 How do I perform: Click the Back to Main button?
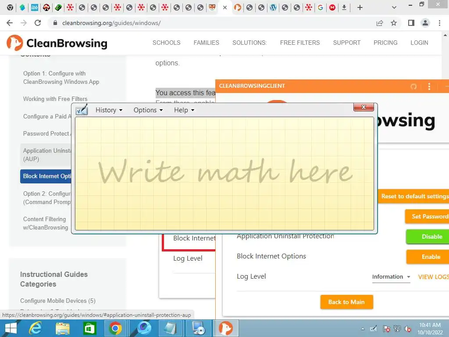tap(346, 302)
